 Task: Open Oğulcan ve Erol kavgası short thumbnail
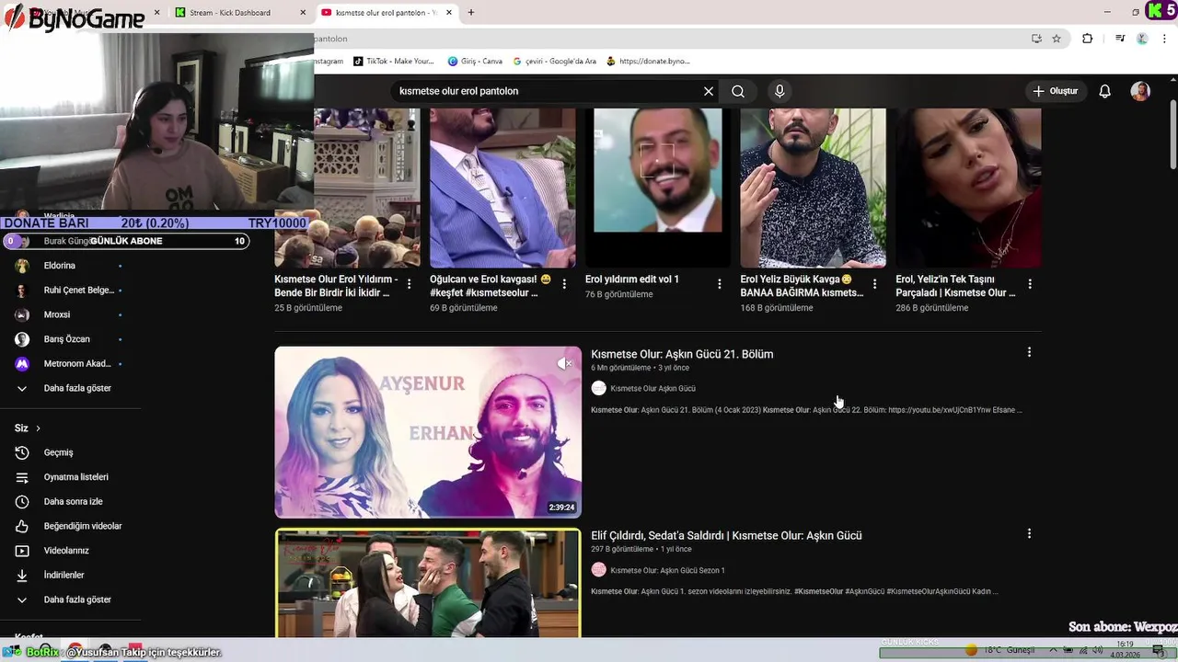coord(502,188)
